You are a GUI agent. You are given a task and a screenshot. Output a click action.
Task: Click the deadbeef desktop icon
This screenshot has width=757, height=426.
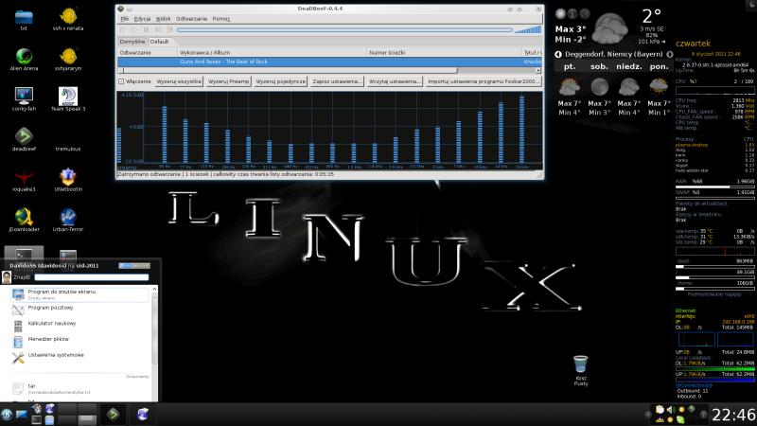click(23, 135)
